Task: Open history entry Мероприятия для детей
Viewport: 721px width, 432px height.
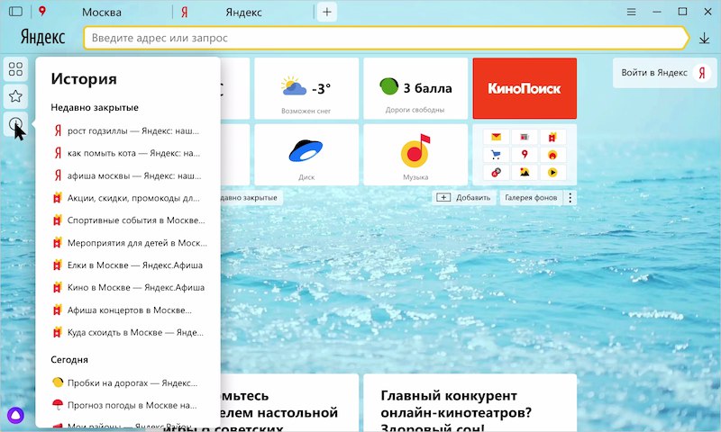Action: (x=130, y=243)
